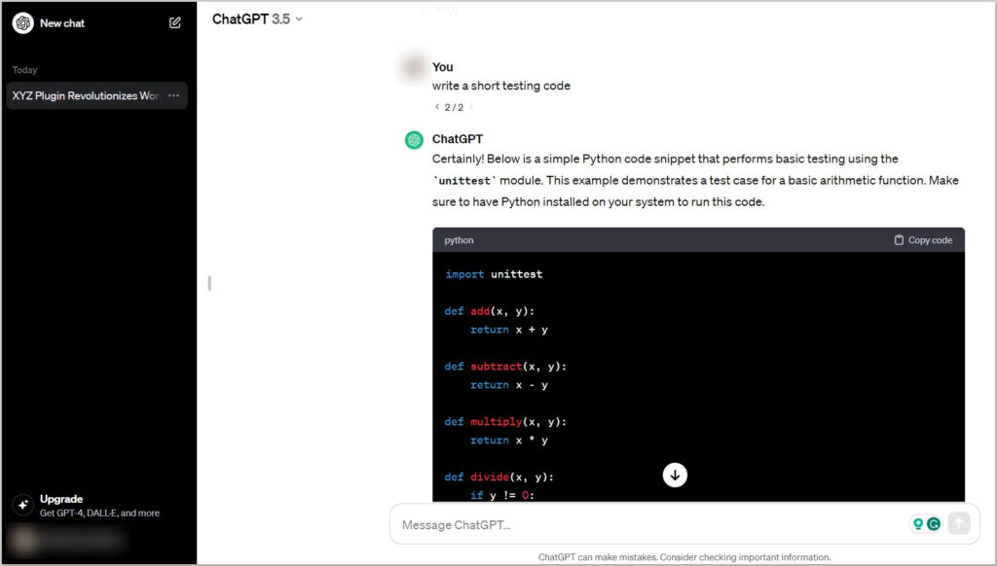This screenshot has width=997, height=566.
Task: Click the 'def add(x, y):' code line
Action: 490,311
